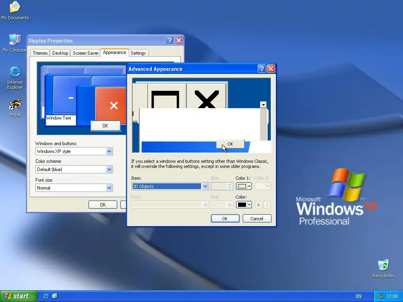Viewport: 403px width, 302px height.
Task: Close the Display Properties window with X
Action: (x=179, y=41)
